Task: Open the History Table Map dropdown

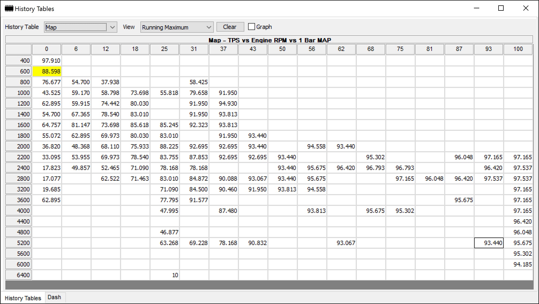Action: pyautogui.click(x=80, y=27)
